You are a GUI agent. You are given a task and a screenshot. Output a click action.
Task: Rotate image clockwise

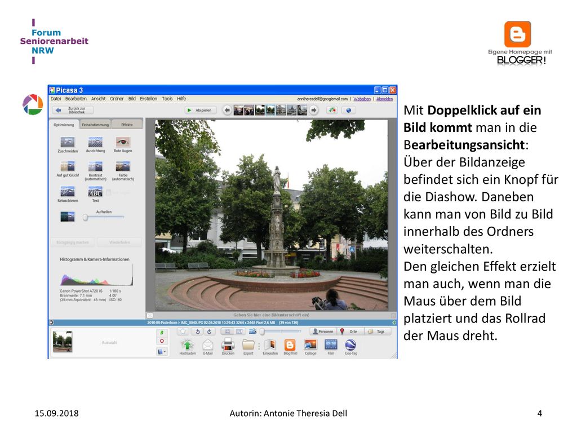coord(210,332)
